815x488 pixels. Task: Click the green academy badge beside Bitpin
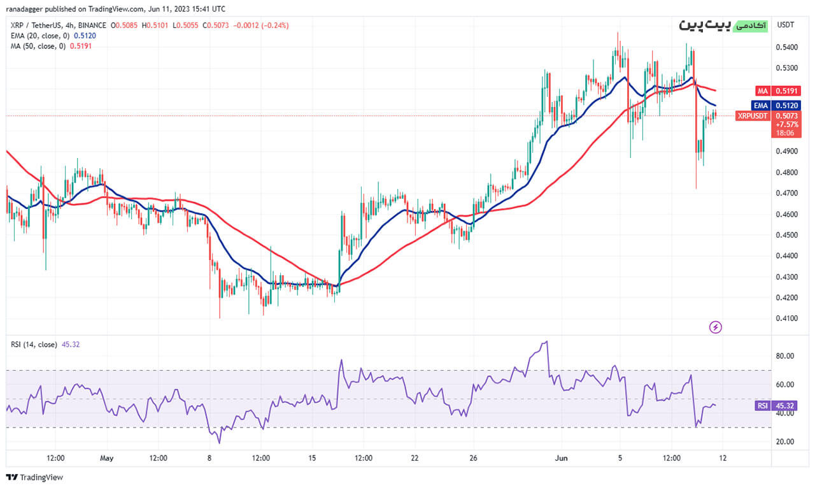click(751, 25)
